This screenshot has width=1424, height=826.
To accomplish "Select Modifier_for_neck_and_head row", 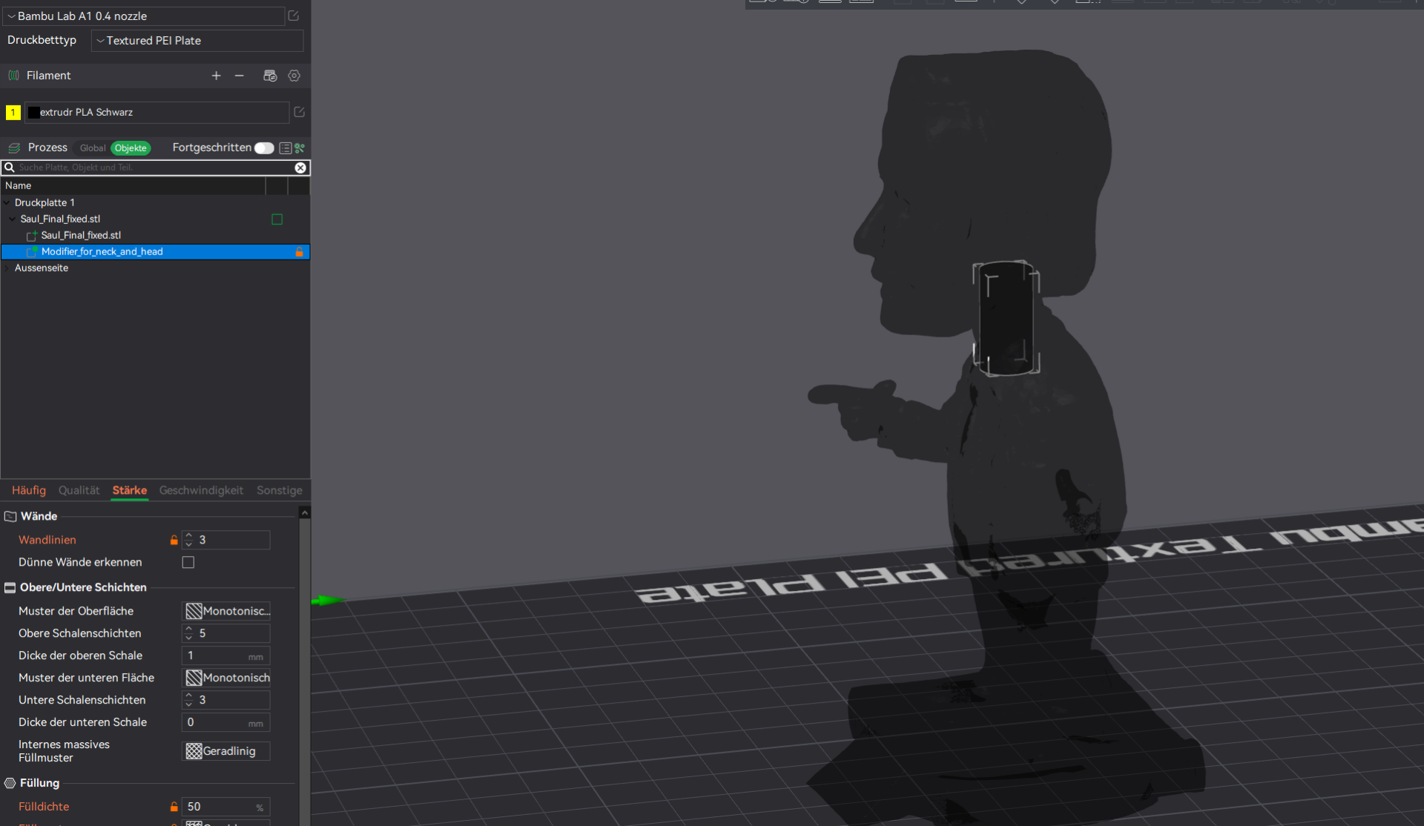I will pos(155,252).
